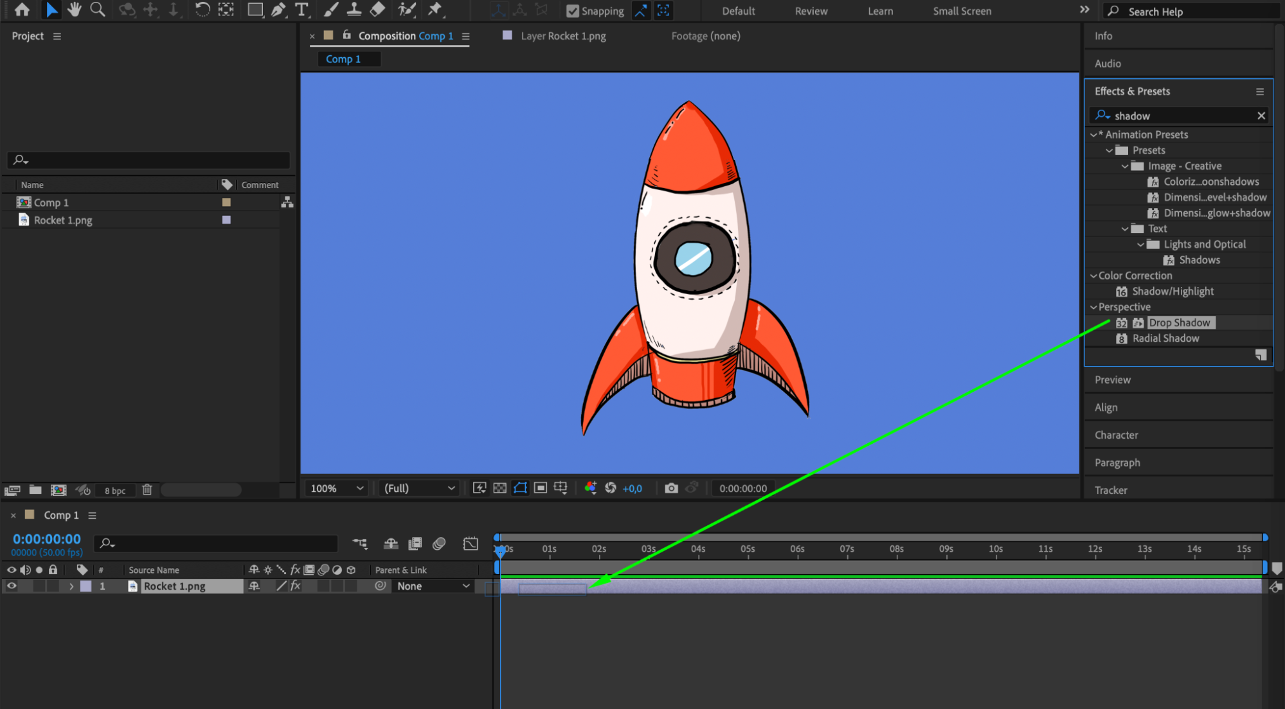Select the Hand tool
1285x709 pixels.
[75, 10]
